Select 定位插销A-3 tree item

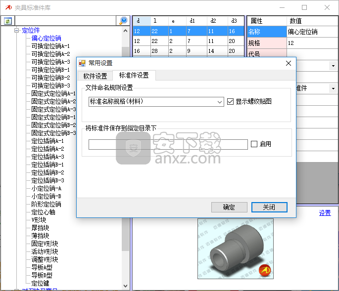(48, 157)
